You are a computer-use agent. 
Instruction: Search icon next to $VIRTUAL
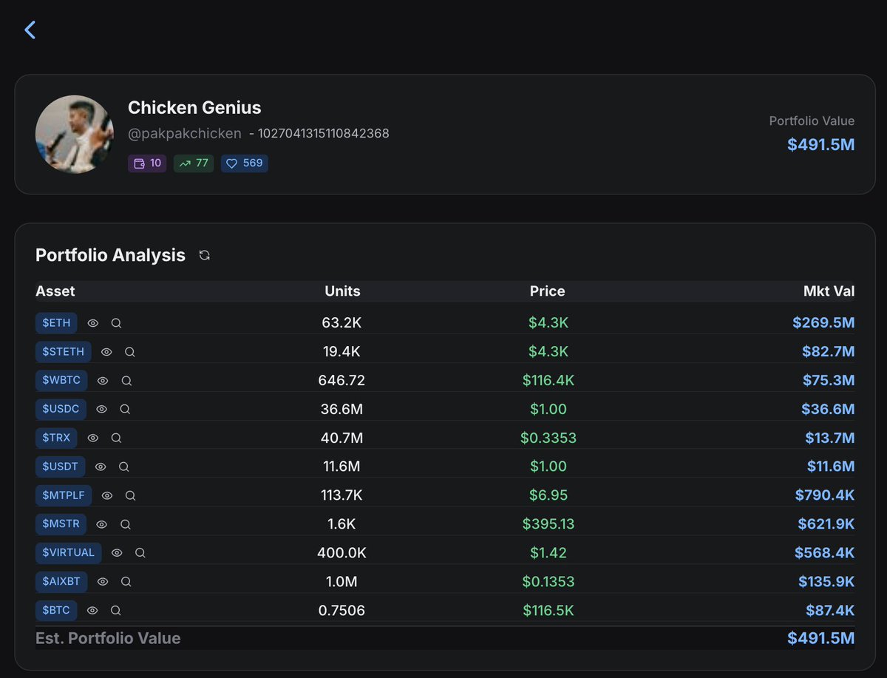coord(140,552)
